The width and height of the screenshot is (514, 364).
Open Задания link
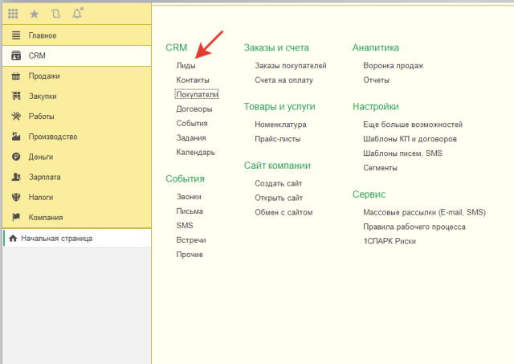[191, 137]
